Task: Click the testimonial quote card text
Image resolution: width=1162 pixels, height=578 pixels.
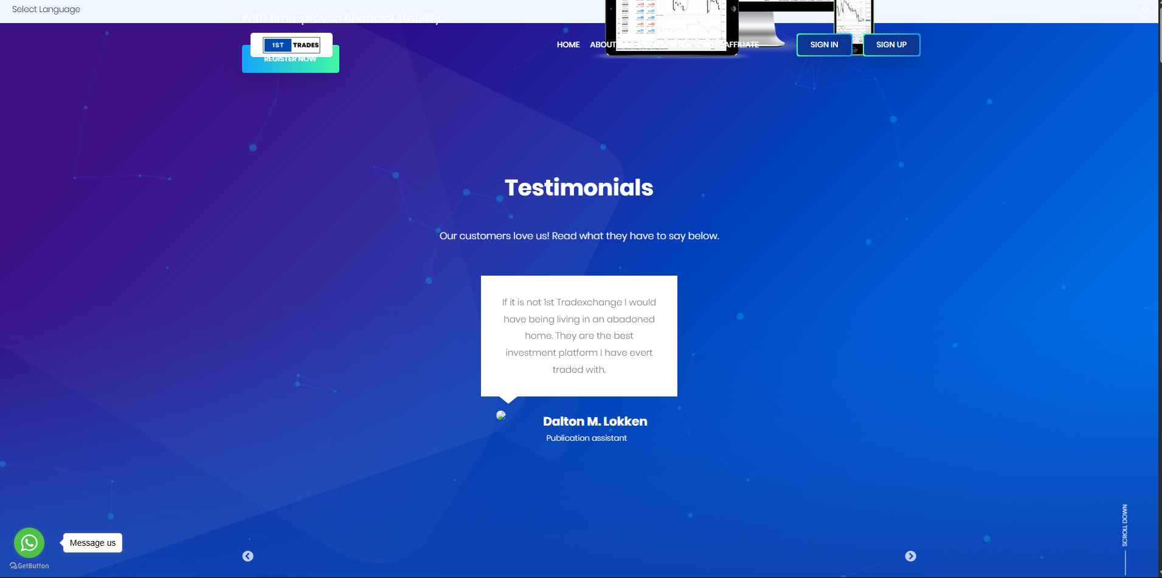Action: (579, 336)
